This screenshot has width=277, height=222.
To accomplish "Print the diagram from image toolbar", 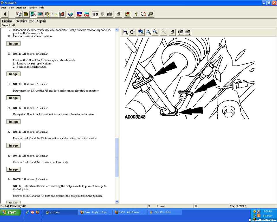I will point(172,32).
